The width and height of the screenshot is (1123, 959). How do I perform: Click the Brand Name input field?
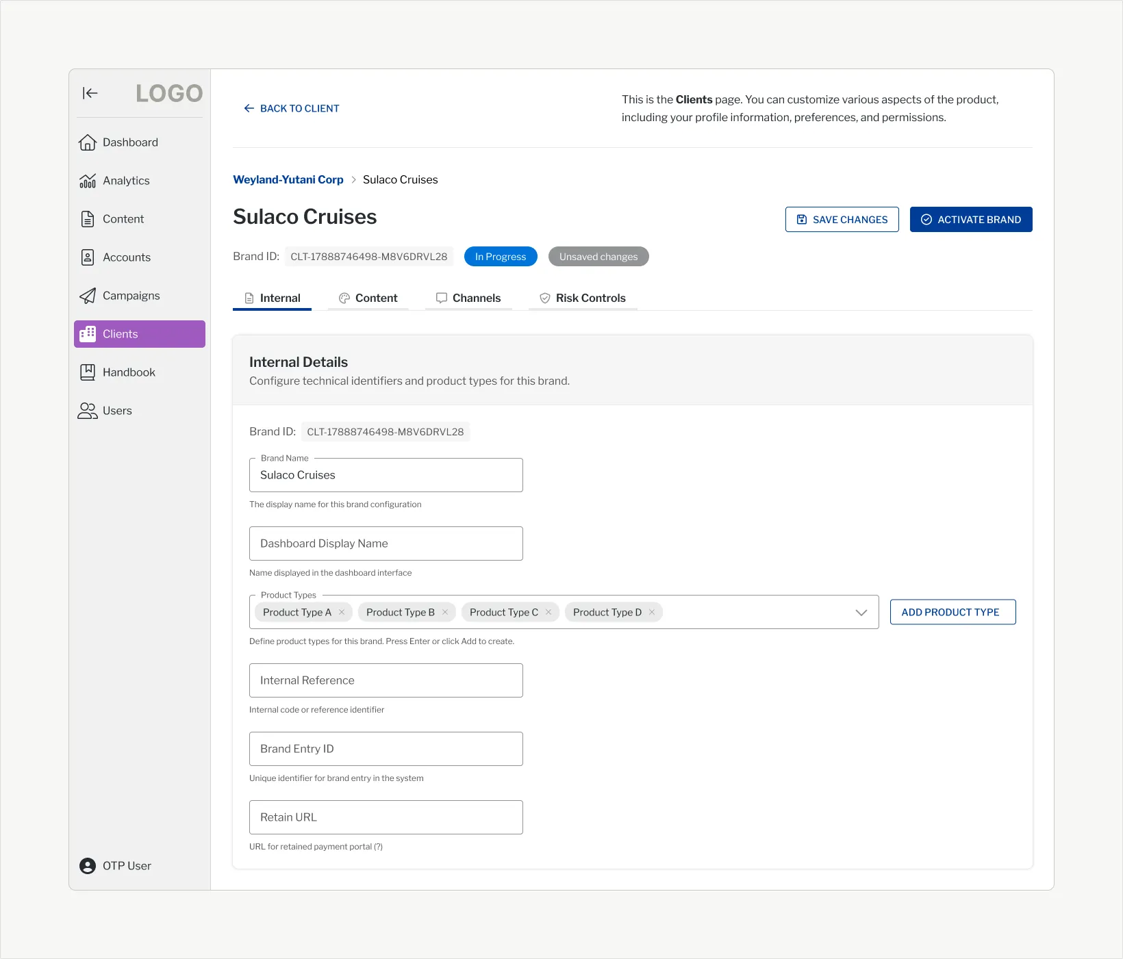click(386, 475)
